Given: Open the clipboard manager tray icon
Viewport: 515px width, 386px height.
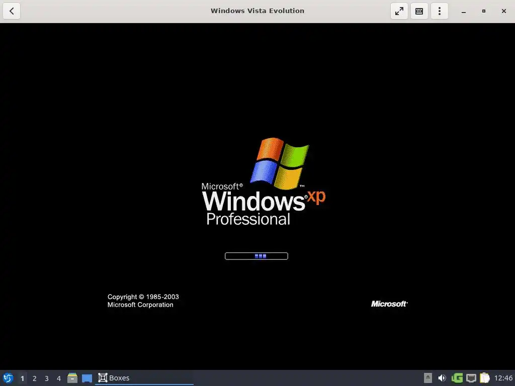Looking at the screenshot, I should tap(485, 378).
